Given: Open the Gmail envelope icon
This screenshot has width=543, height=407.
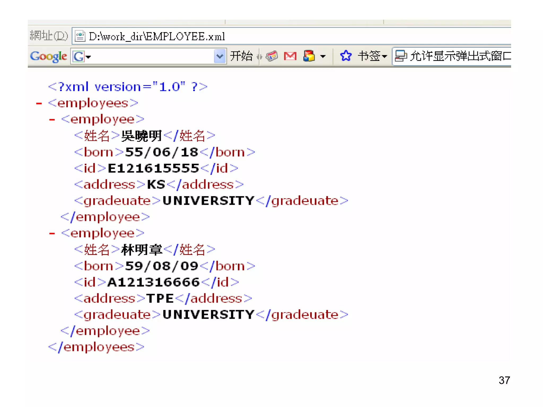Looking at the screenshot, I should [x=290, y=56].
